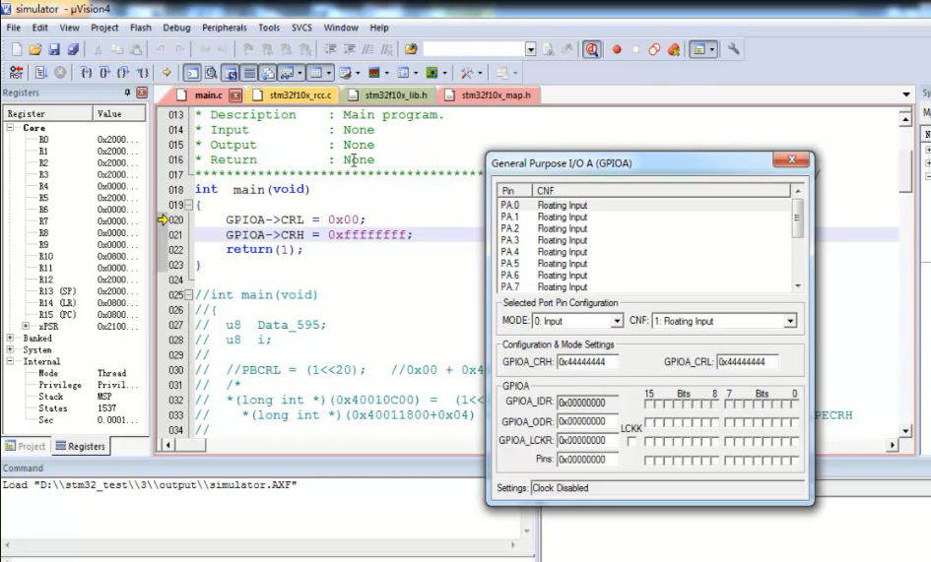Open the find text combo box dropdown arrow
Image resolution: width=931 pixels, height=562 pixels.
coord(531,49)
